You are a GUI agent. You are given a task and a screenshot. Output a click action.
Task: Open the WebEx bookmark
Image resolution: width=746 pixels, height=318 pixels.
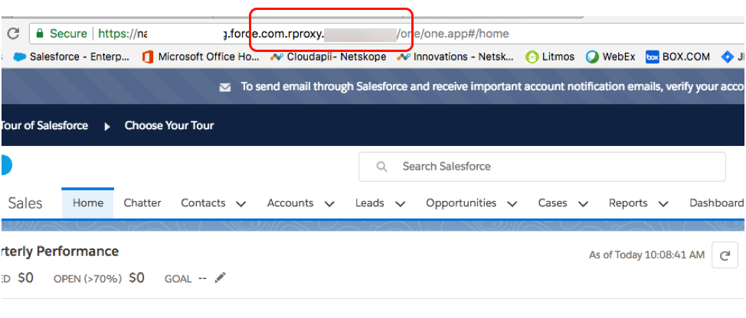(x=610, y=57)
